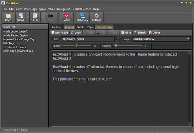Click the text area scroll down arrow
The height and width of the screenshot is (133, 194).
pos(189,124)
